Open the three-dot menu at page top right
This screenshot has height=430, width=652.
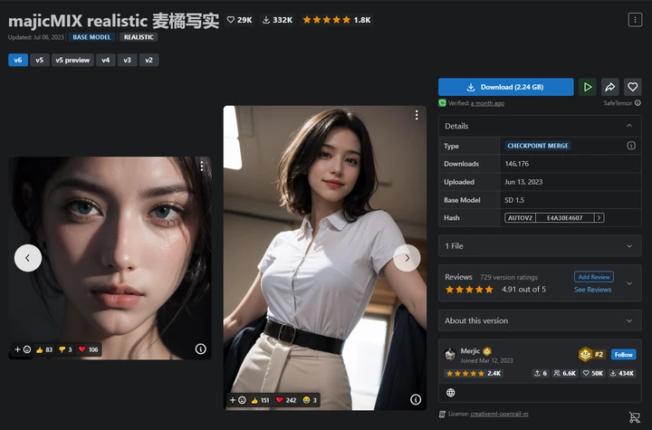[635, 20]
